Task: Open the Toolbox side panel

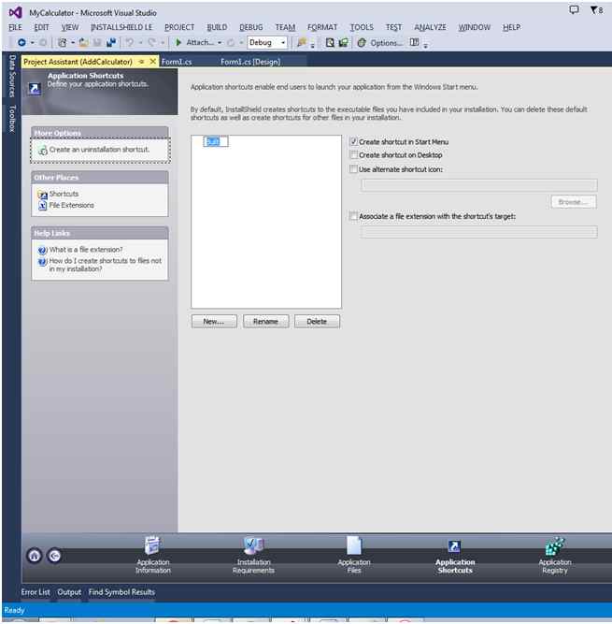Action: pos(11,119)
